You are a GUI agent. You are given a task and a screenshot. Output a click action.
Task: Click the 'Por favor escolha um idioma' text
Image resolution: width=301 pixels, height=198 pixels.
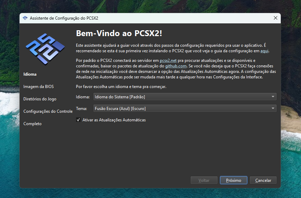click(x=121, y=87)
